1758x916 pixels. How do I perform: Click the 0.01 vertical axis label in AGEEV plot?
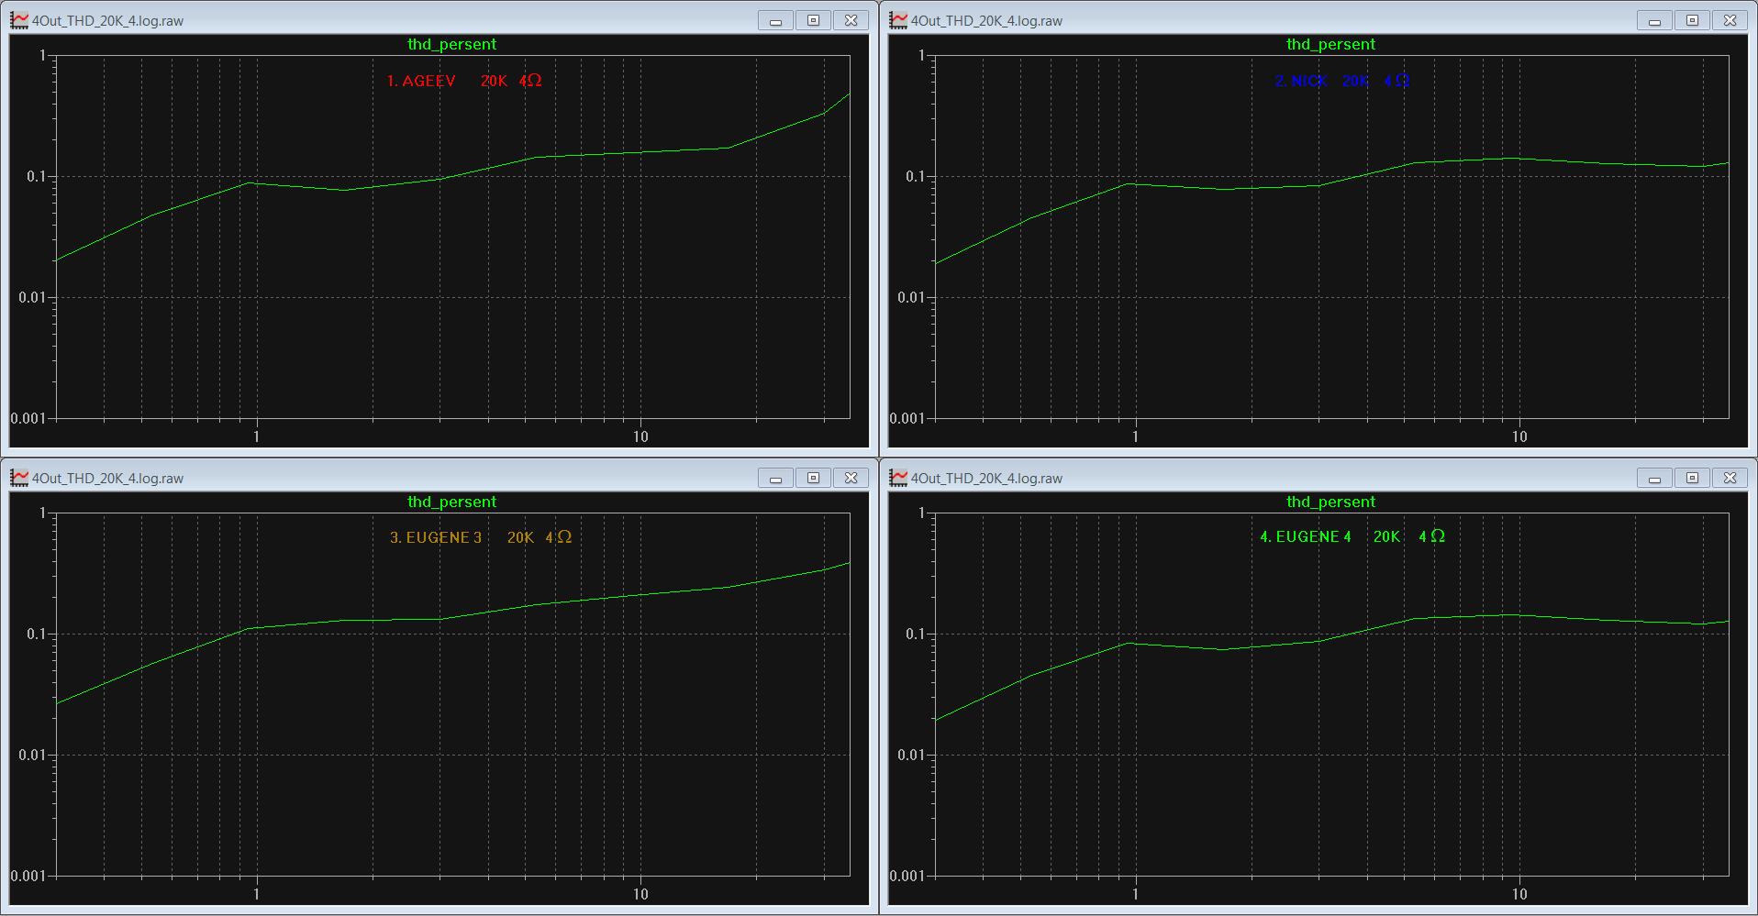point(31,297)
